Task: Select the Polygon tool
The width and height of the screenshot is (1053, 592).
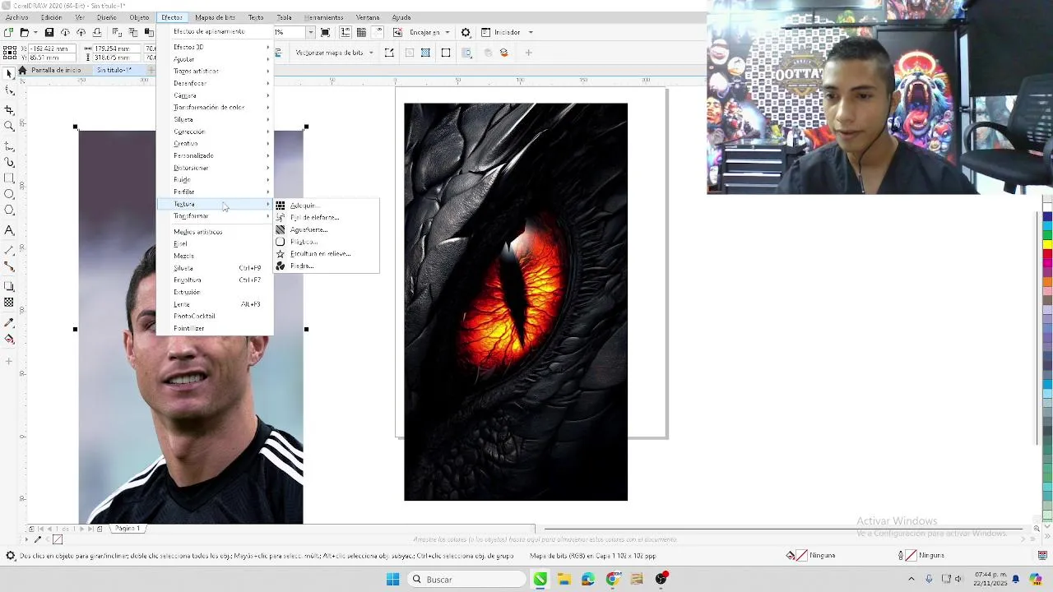Action: click(9, 210)
